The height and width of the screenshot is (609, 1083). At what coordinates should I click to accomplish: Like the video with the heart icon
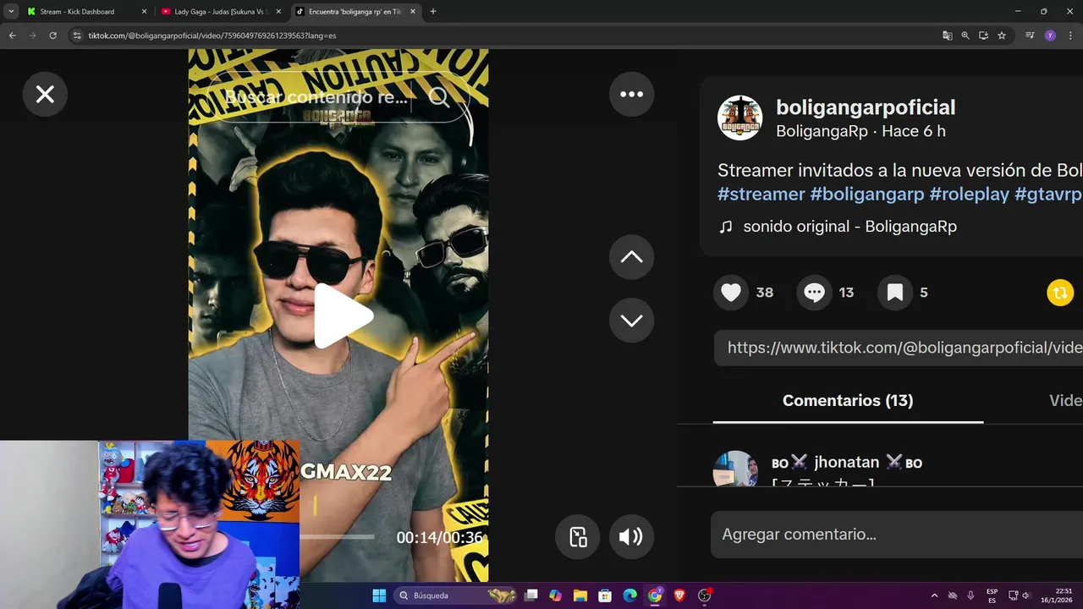click(731, 293)
